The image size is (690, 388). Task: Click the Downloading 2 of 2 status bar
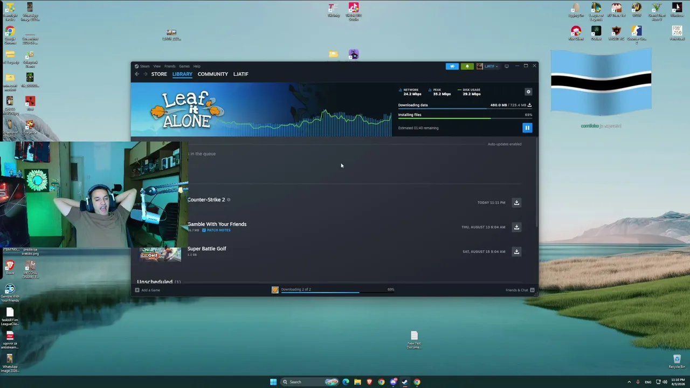coord(333,290)
